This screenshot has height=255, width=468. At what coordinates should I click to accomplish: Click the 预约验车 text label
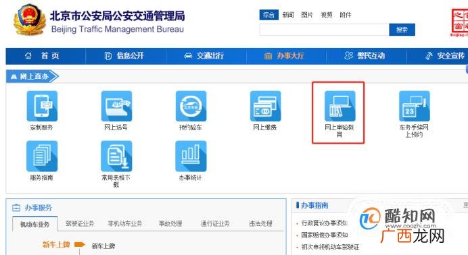coord(191,128)
